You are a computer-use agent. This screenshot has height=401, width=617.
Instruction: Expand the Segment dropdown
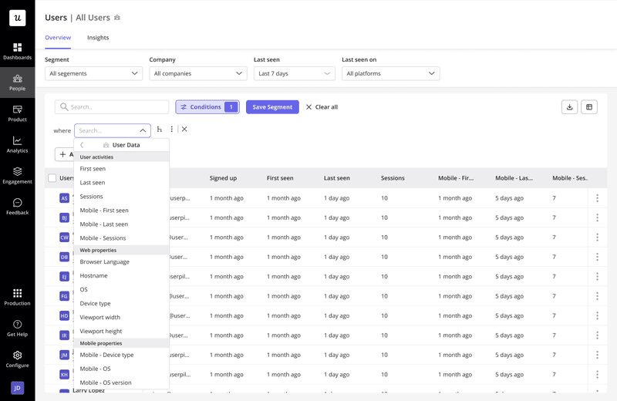click(93, 73)
